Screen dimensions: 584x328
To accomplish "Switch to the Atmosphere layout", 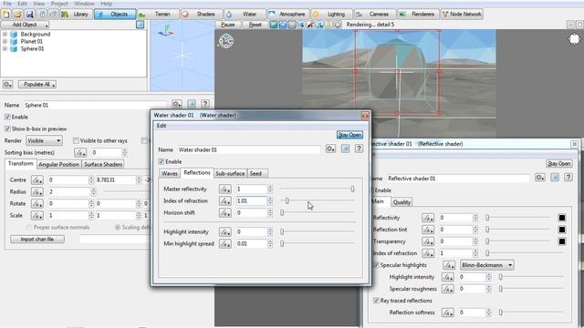I will pyautogui.click(x=288, y=15).
